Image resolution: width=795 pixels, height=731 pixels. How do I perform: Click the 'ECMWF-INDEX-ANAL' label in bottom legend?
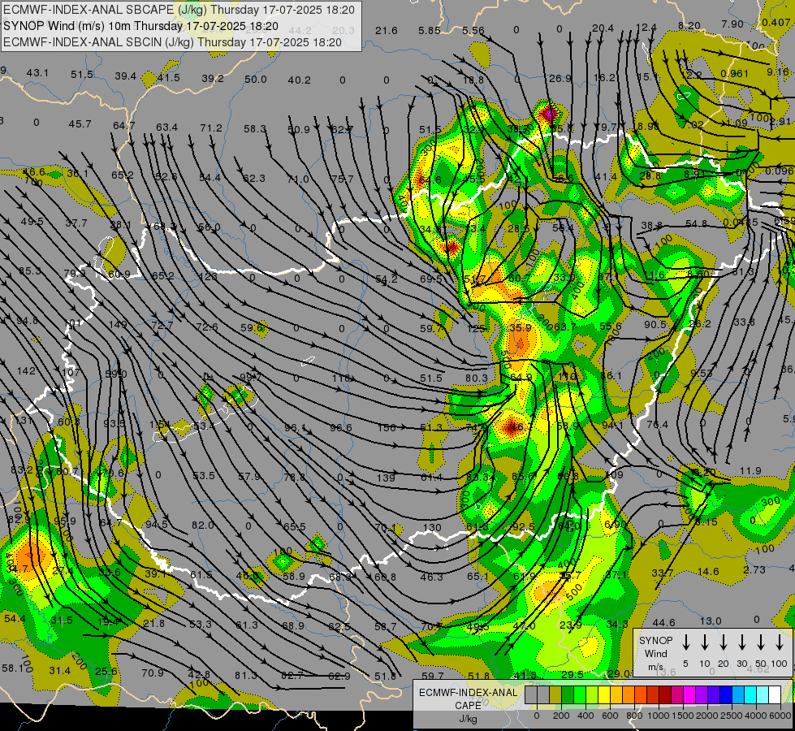(468, 693)
